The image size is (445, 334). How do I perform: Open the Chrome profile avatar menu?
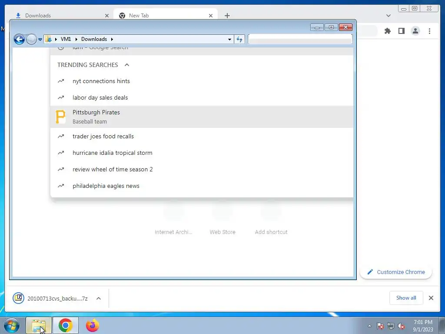click(415, 31)
